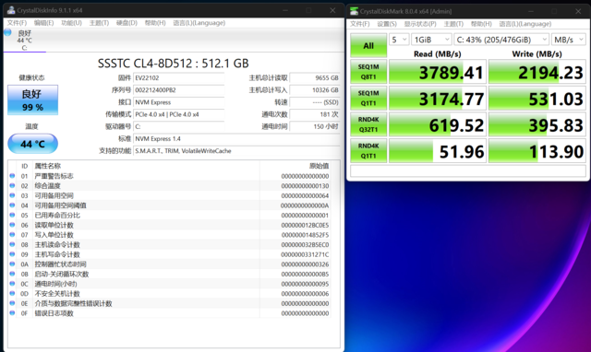591x352 pixels.
Task: Select the 启动-关闭循环次数 attribute row
Action: [170, 274]
